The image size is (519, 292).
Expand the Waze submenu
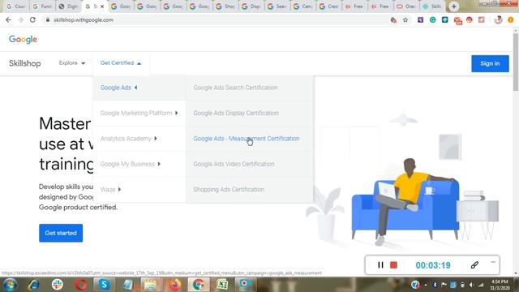[139, 190]
